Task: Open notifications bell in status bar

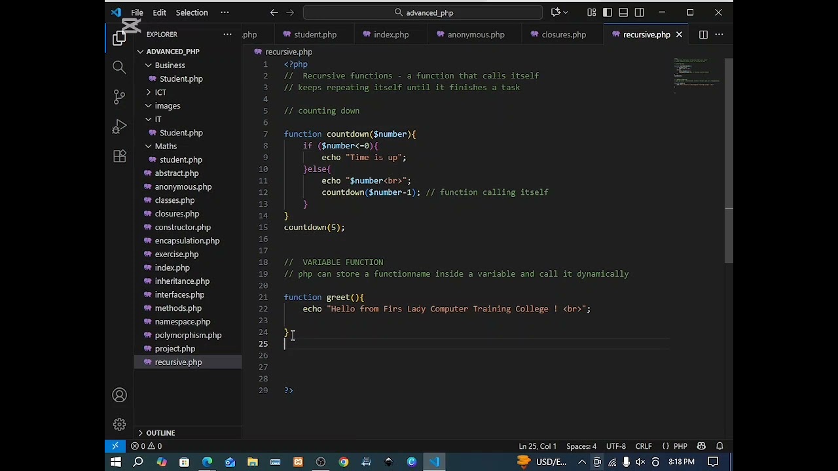Action: 720,446
